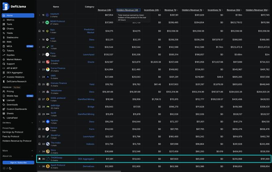Open pinned Holders Revenue by Protocol page
Viewport: 272px width, 172px height.
click(17, 141)
